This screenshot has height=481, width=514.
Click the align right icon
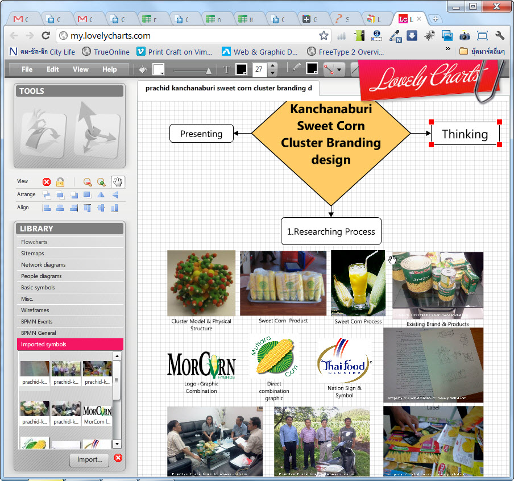pyautogui.click(x=74, y=208)
